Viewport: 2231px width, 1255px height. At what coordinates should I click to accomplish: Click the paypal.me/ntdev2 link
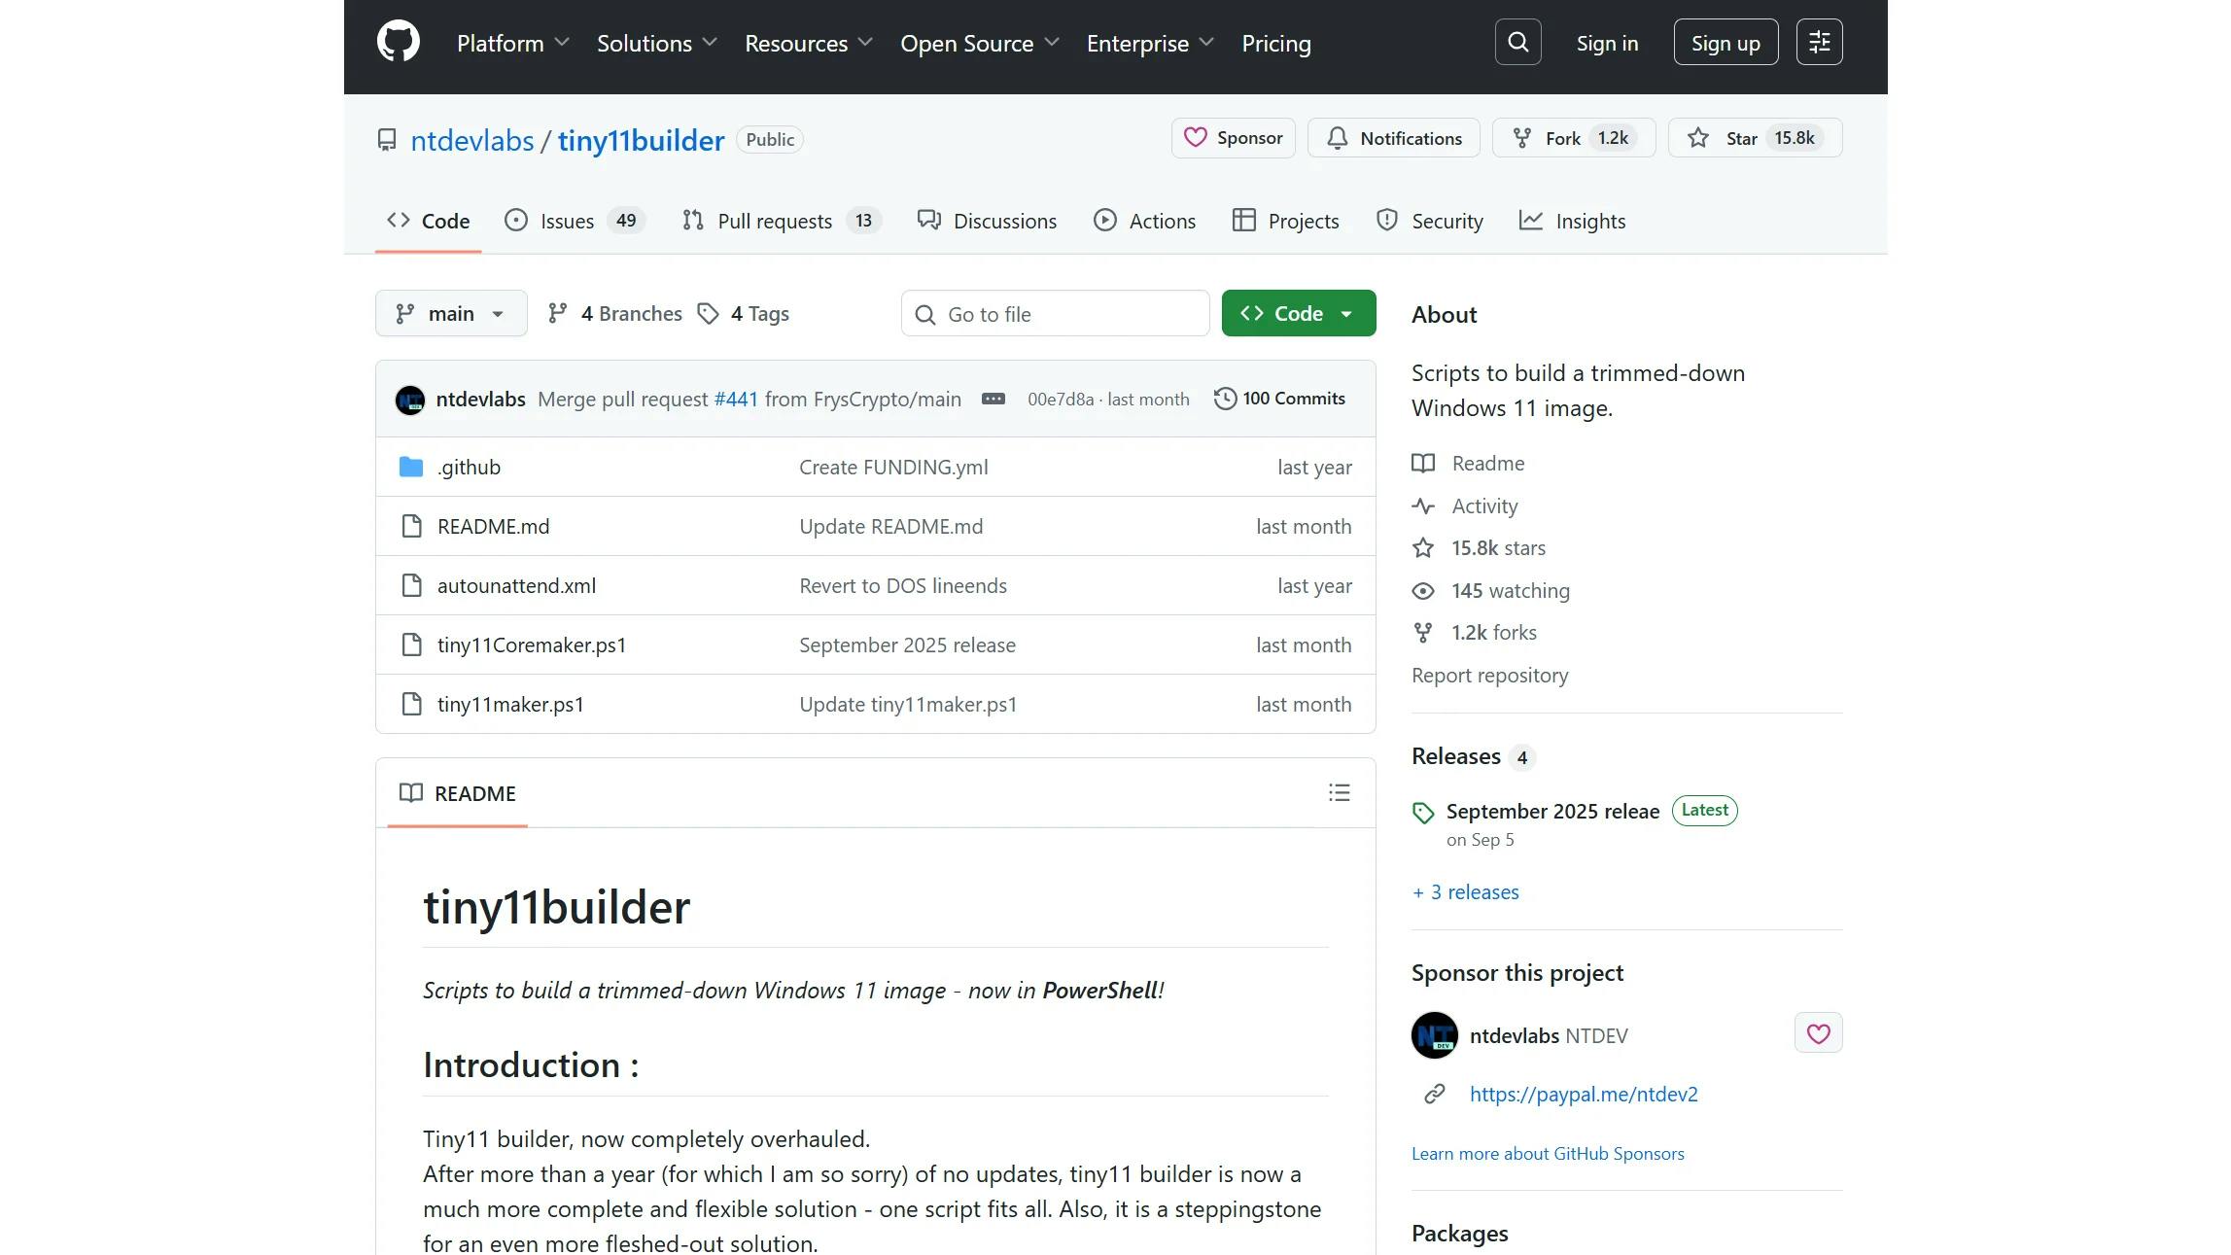(1583, 1095)
